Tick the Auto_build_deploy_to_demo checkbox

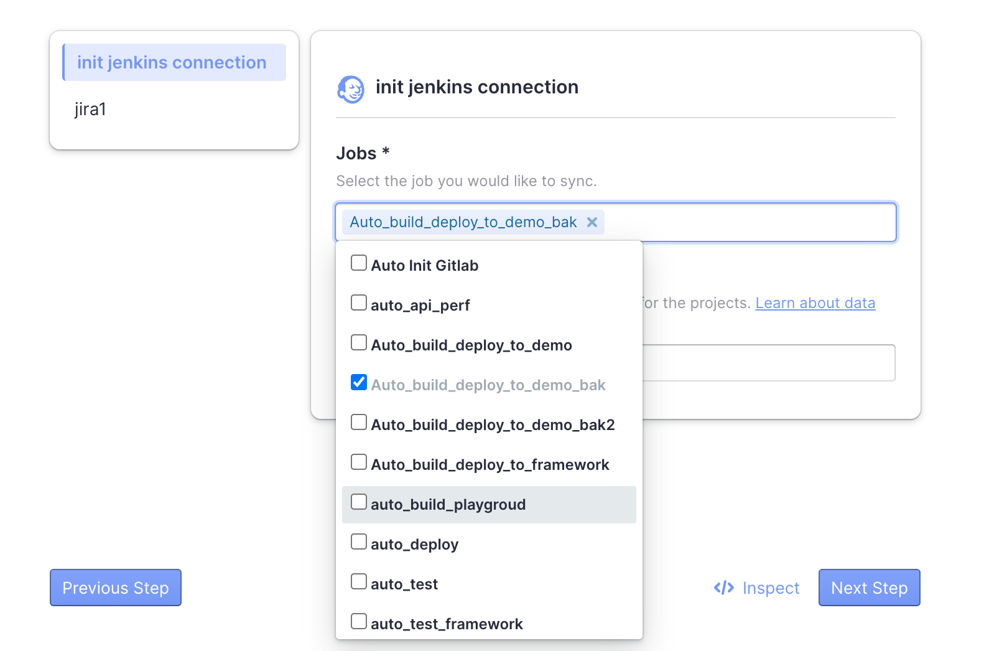tap(359, 342)
